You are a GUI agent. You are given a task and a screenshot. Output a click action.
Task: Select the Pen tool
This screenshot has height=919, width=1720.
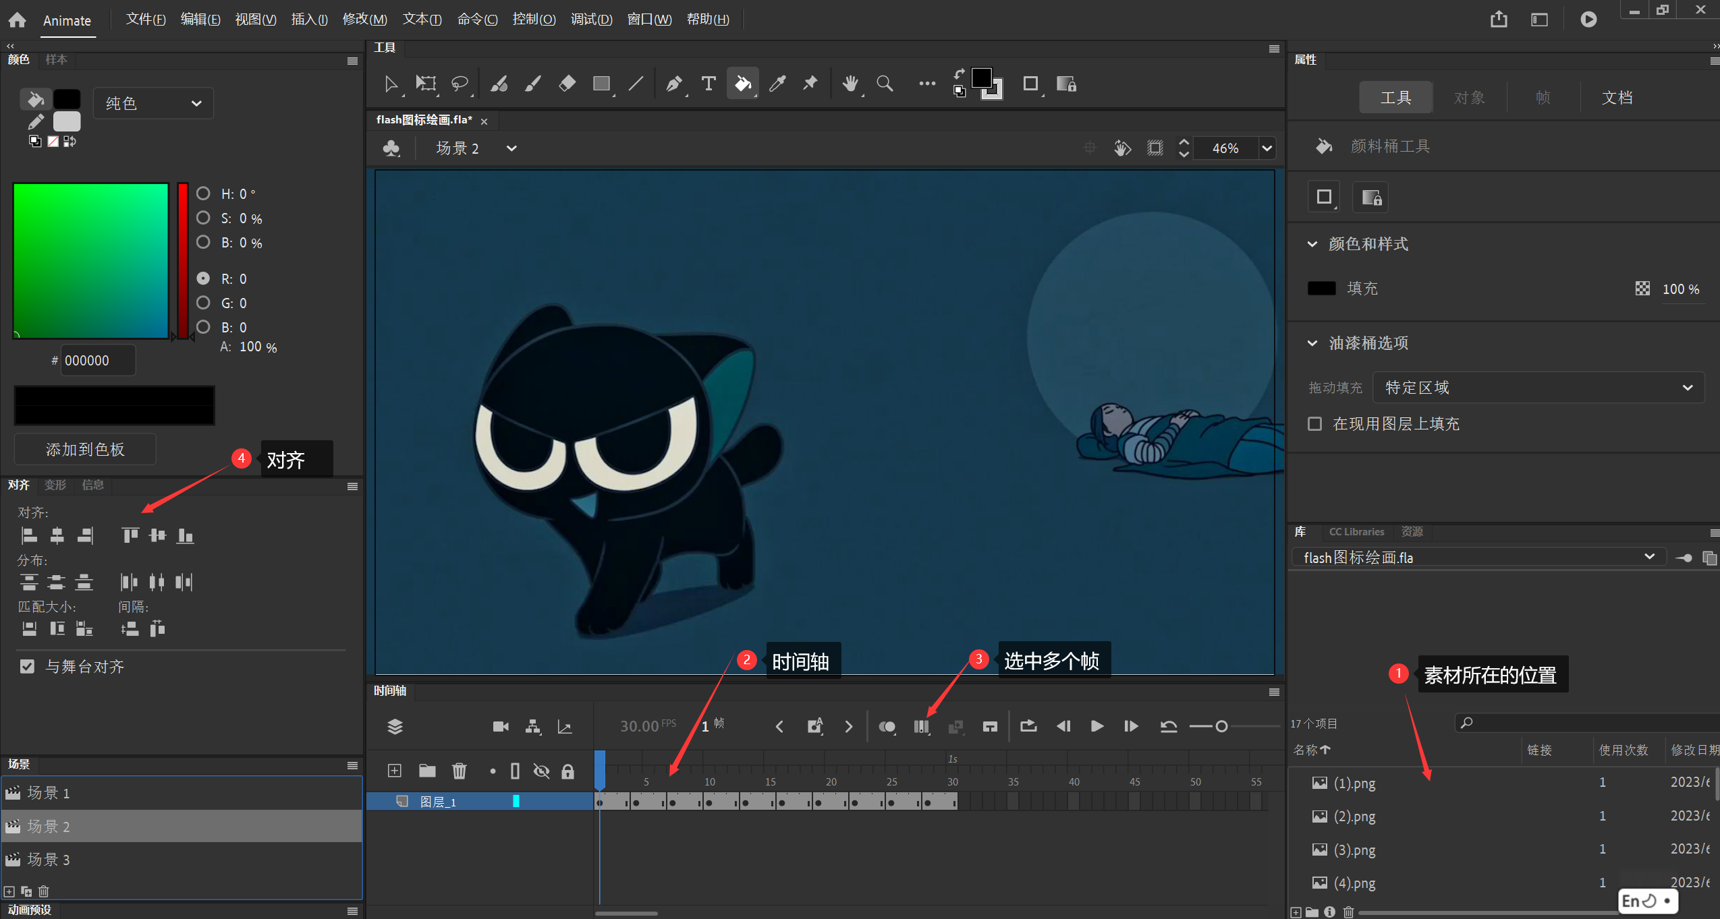[673, 84]
